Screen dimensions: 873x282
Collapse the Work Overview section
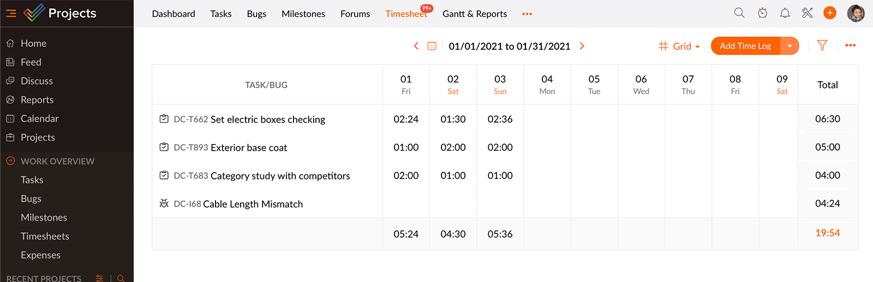coord(10,161)
